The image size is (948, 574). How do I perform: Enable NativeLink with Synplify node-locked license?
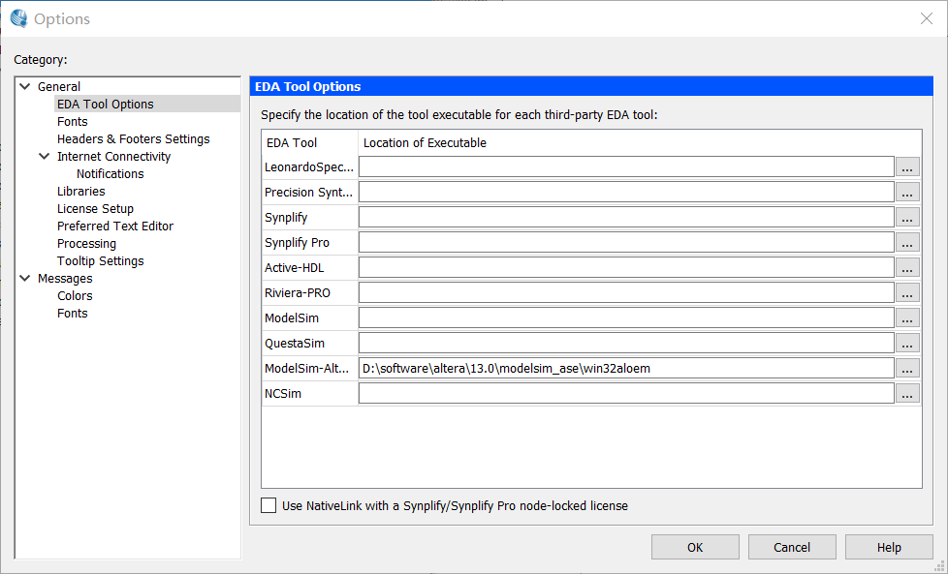tap(269, 505)
